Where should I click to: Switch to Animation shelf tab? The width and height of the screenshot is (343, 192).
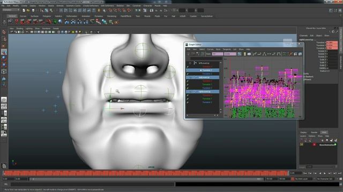click(86, 16)
